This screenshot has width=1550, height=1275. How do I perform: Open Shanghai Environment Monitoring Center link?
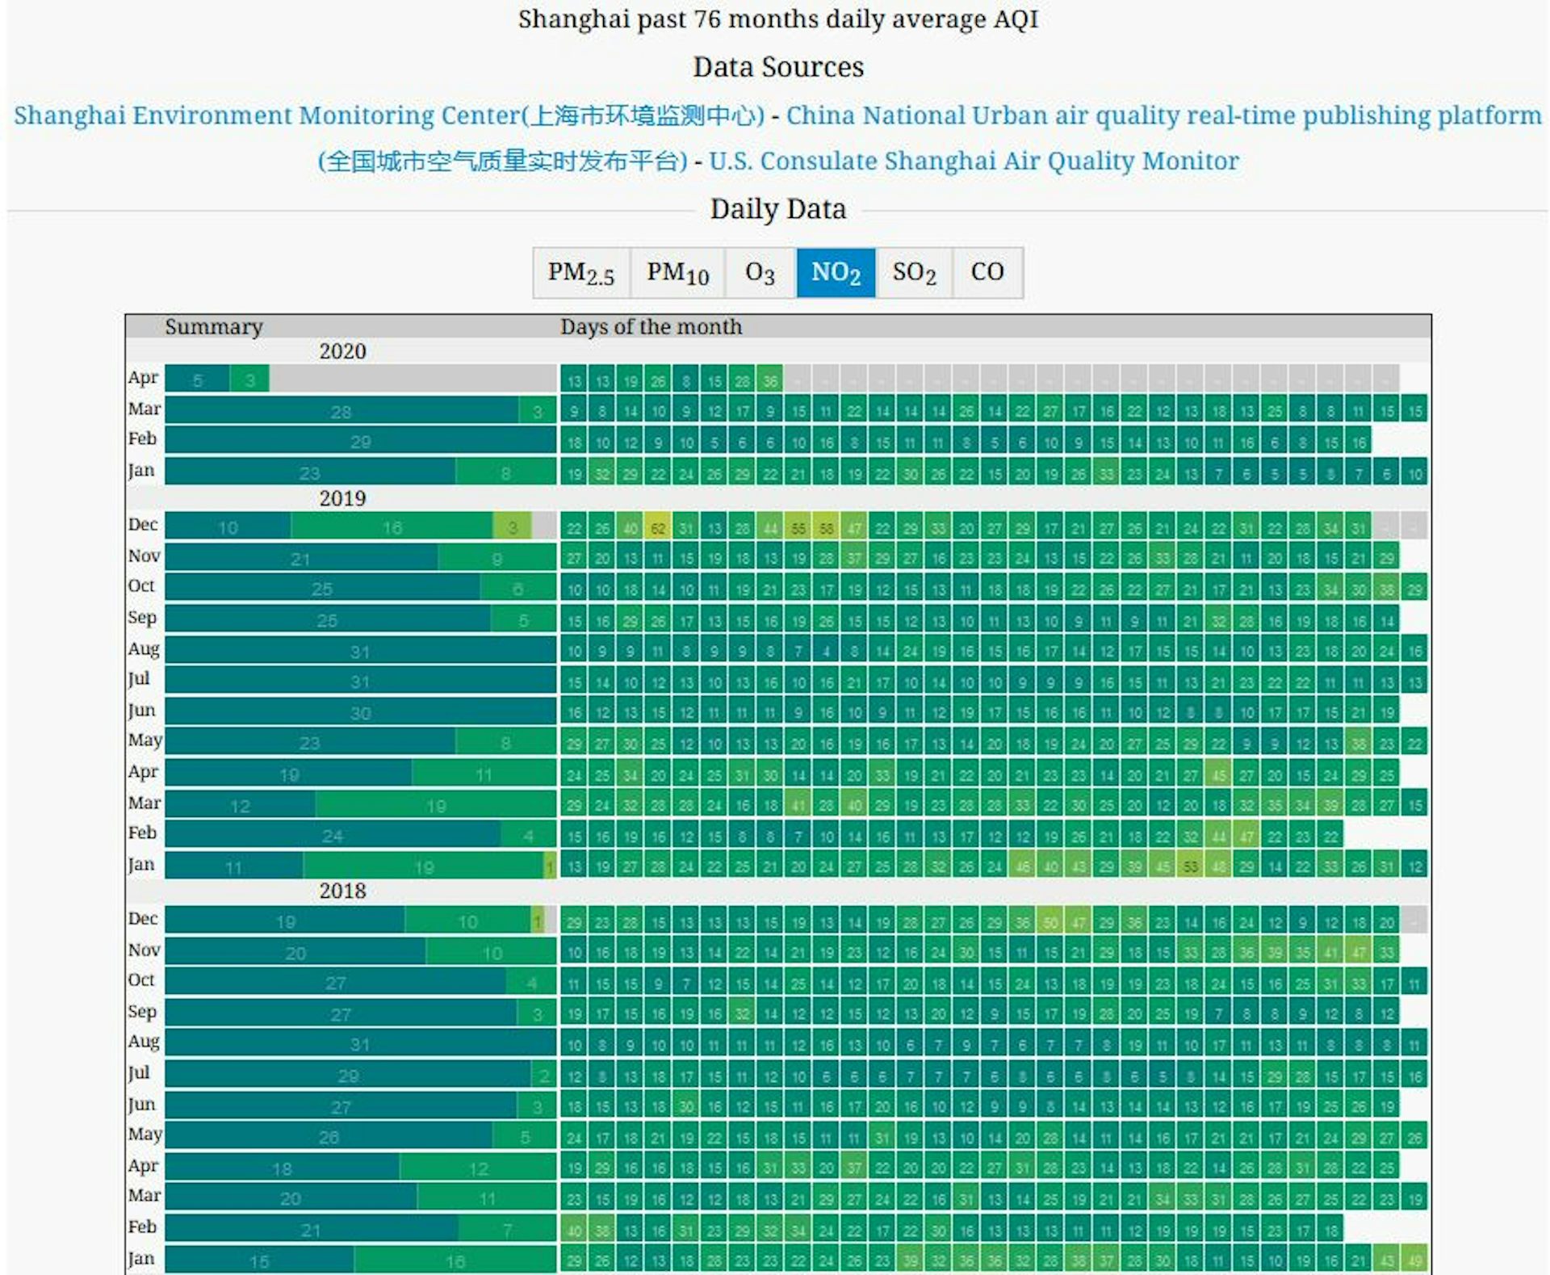388,115
